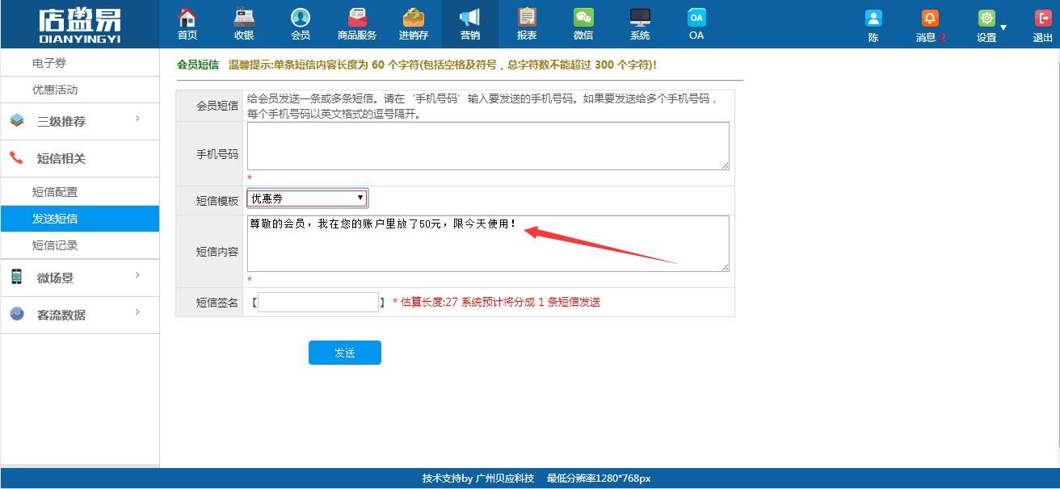Click the 短信相关 phone icon
The width and height of the screenshot is (1060, 489).
[16, 158]
